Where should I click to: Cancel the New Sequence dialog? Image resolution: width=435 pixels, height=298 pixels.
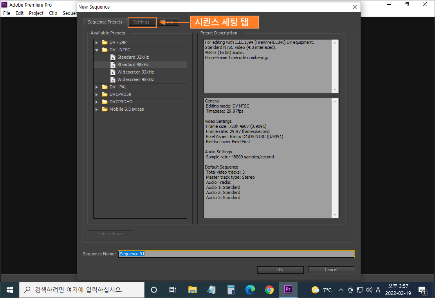pyautogui.click(x=331, y=270)
